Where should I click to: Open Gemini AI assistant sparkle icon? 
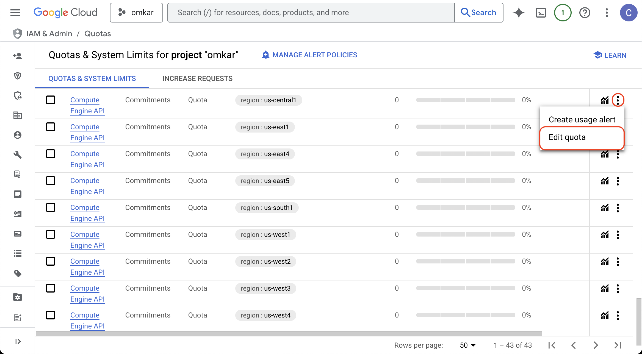click(x=519, y=13)
